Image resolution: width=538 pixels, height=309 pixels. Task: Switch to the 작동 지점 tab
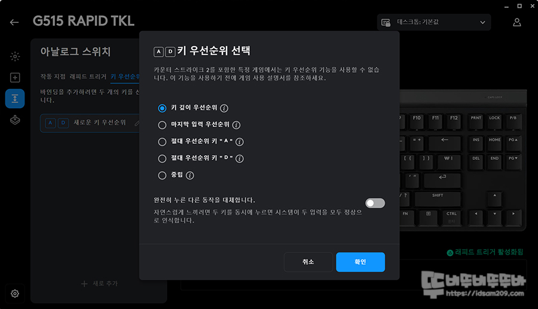(53, 76)
